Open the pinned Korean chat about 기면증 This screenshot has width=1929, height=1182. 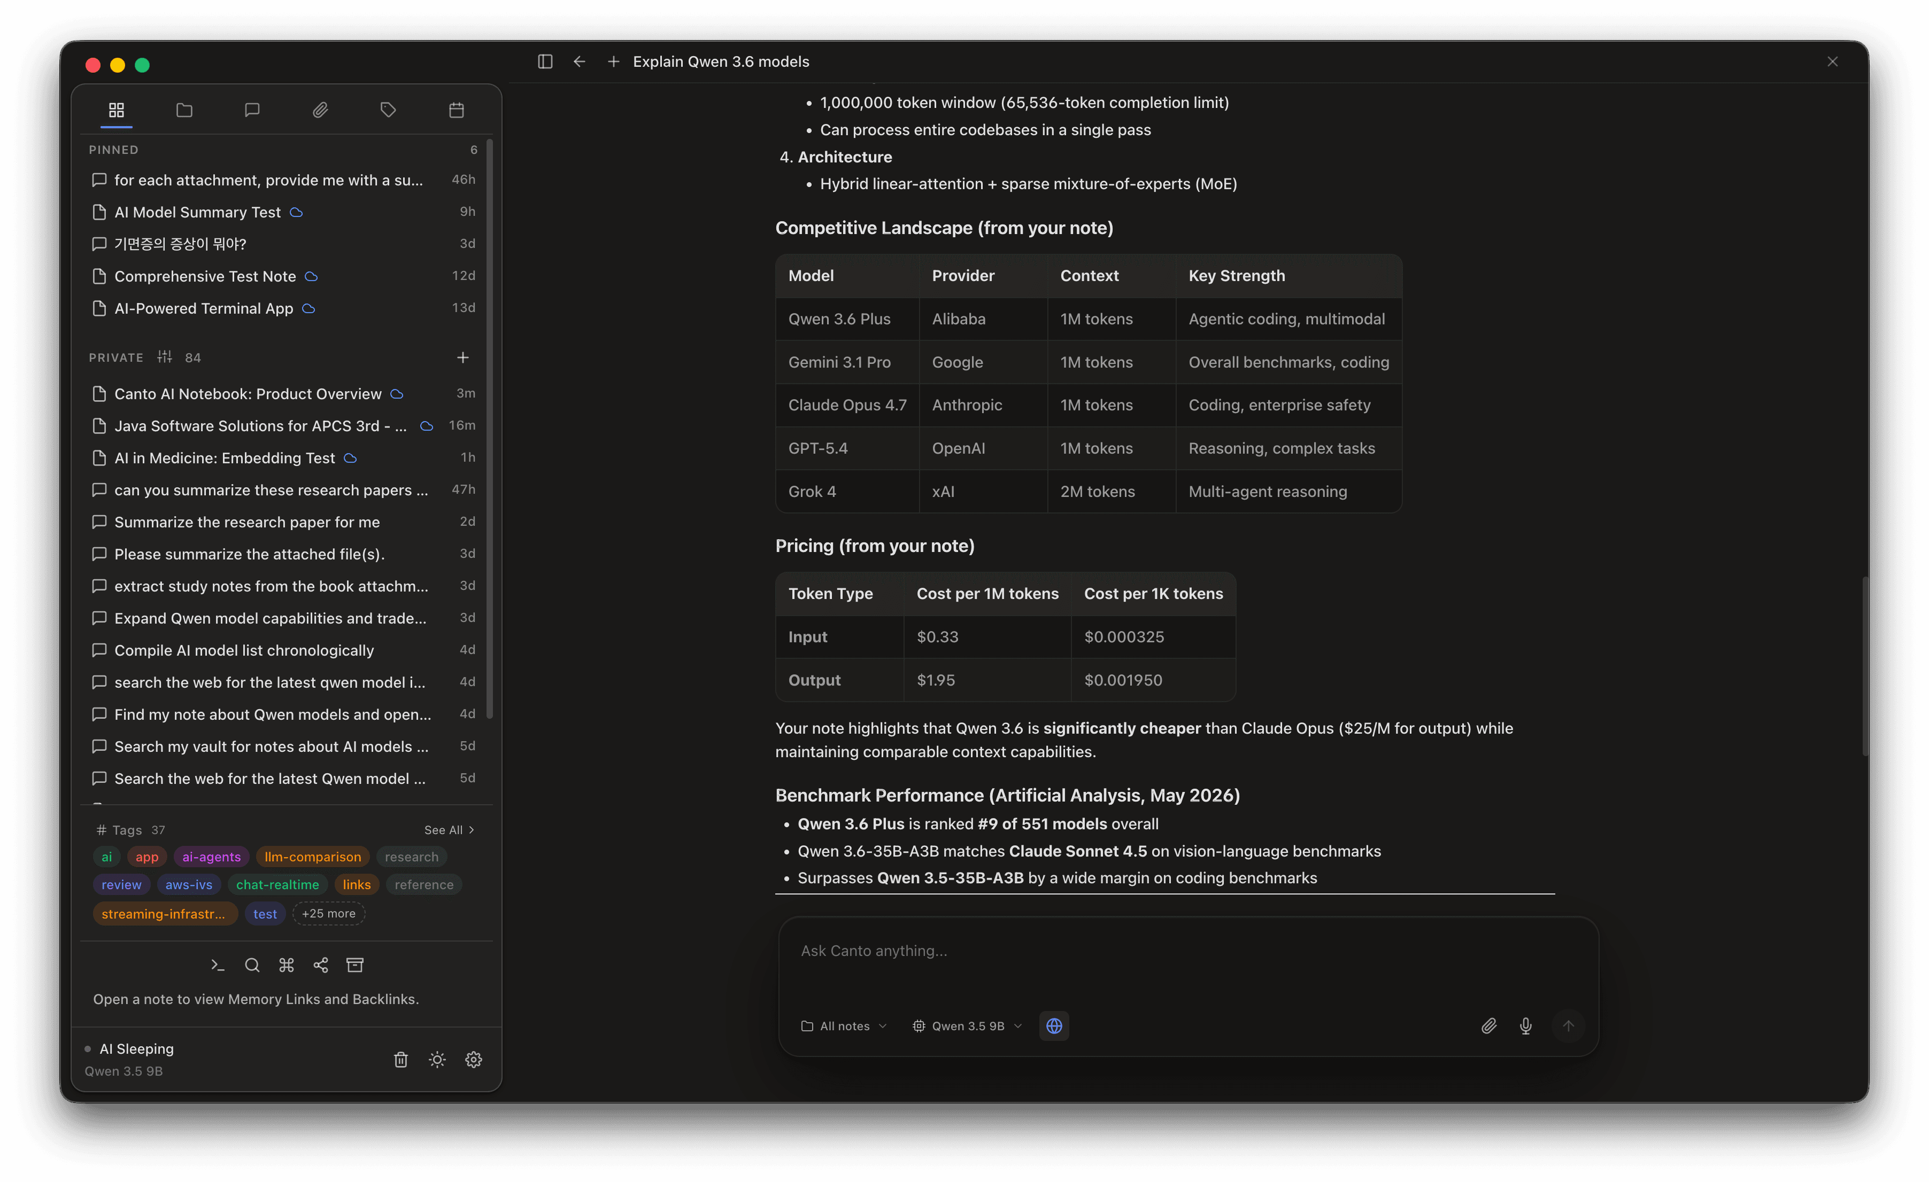tap(283, 244)
